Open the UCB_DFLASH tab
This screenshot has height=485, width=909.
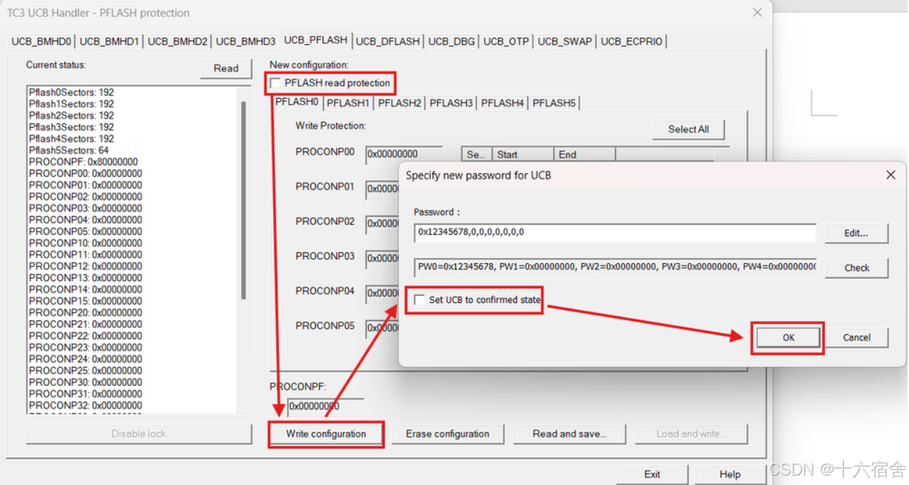[388, 41]
